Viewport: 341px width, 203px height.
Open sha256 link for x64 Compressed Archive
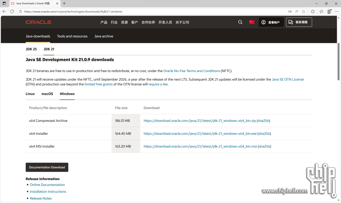[x=263, y=121]
